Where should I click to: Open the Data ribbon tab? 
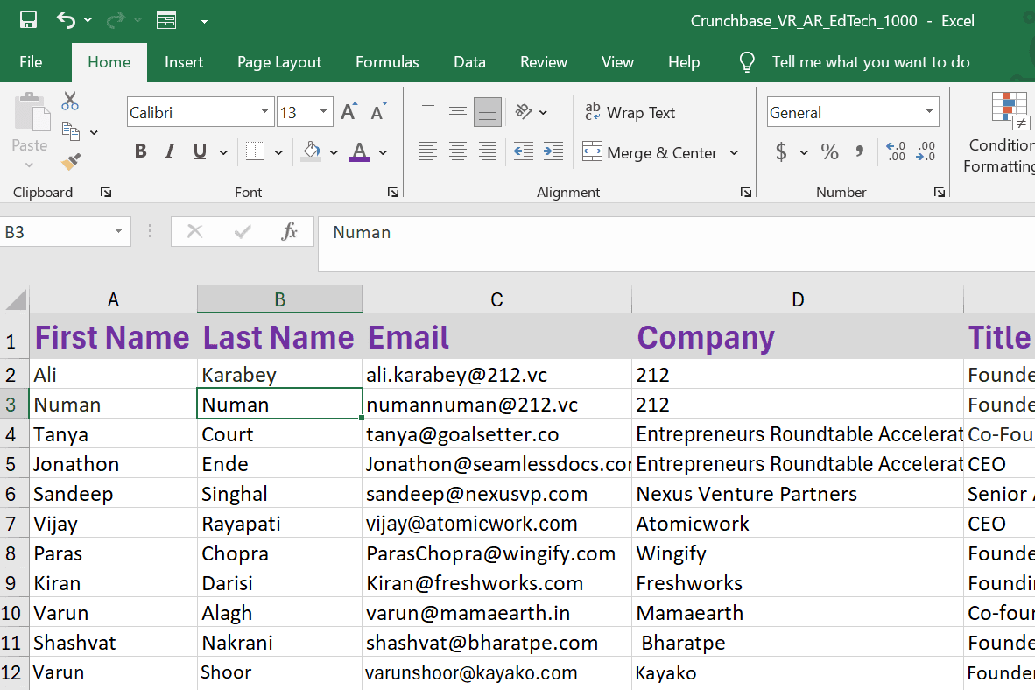tap(469, 62)
